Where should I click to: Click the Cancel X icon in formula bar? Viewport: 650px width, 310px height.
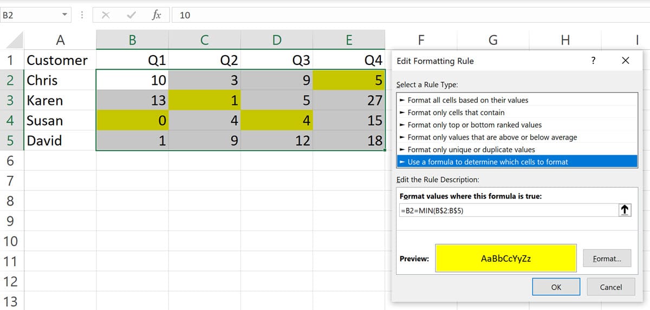106,15
